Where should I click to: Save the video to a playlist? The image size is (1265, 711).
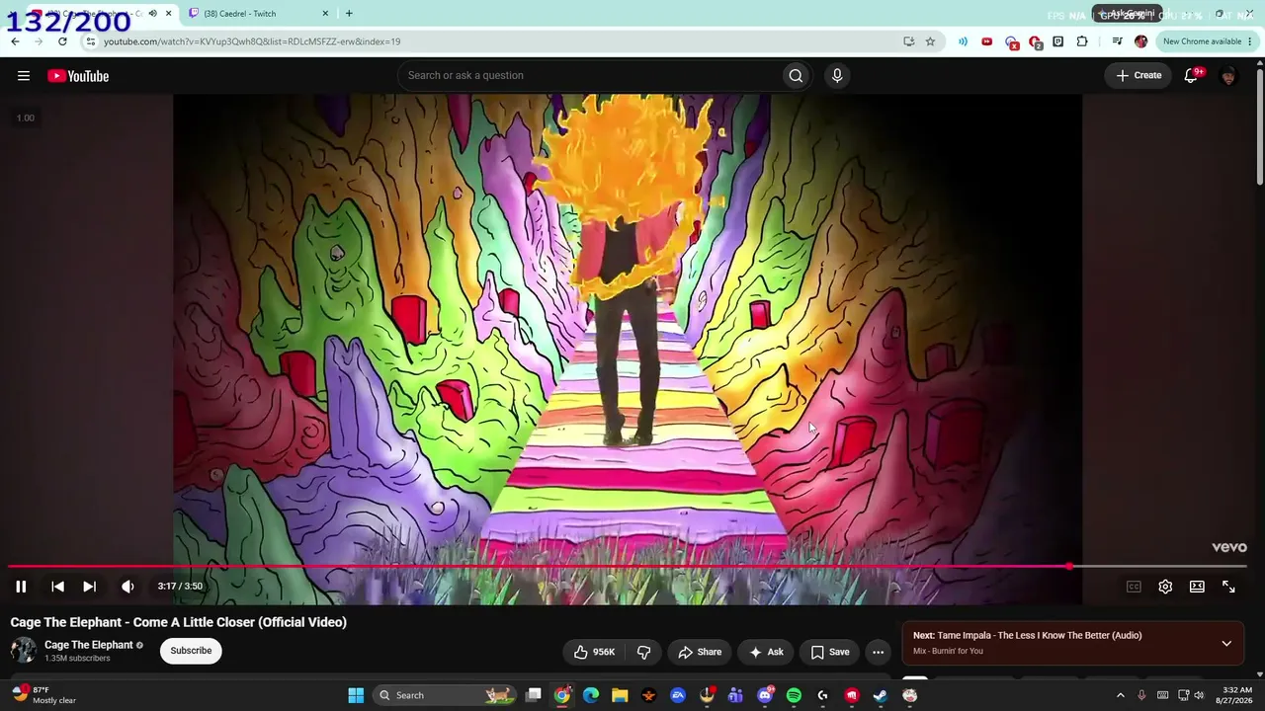click(x=830, y=652)
